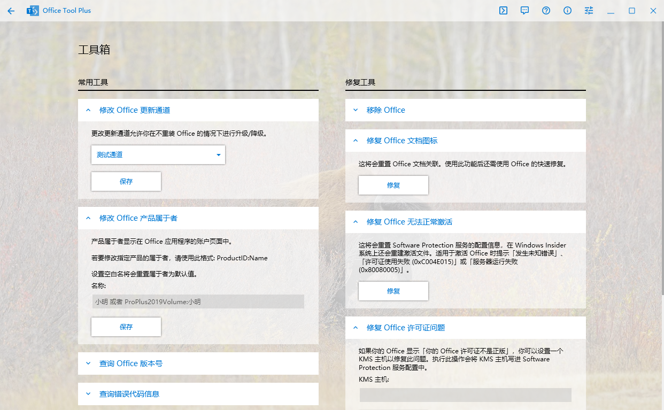Click the 名称 product owner input field
This screenshot has width=664, height=410.
point(198,301)
